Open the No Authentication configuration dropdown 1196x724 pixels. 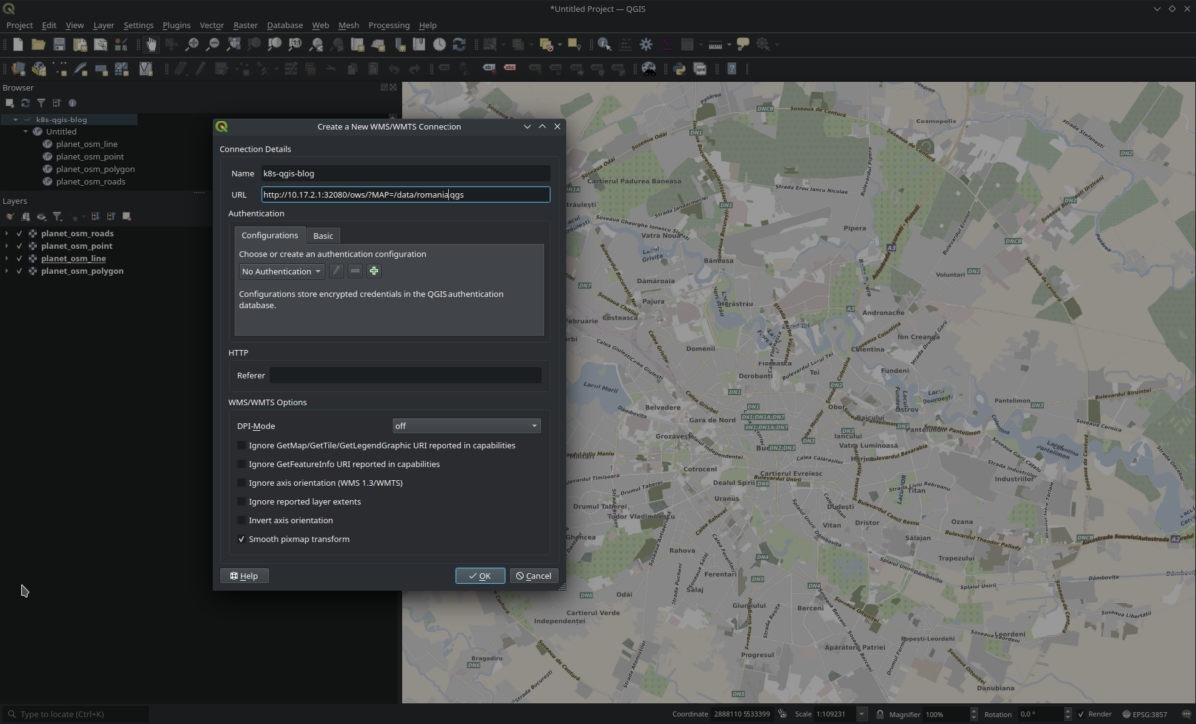[x=280, y=270]
